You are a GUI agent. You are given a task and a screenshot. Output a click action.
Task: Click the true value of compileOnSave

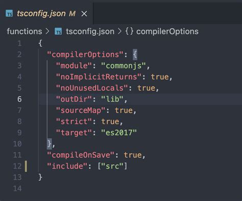pos(133,155)
